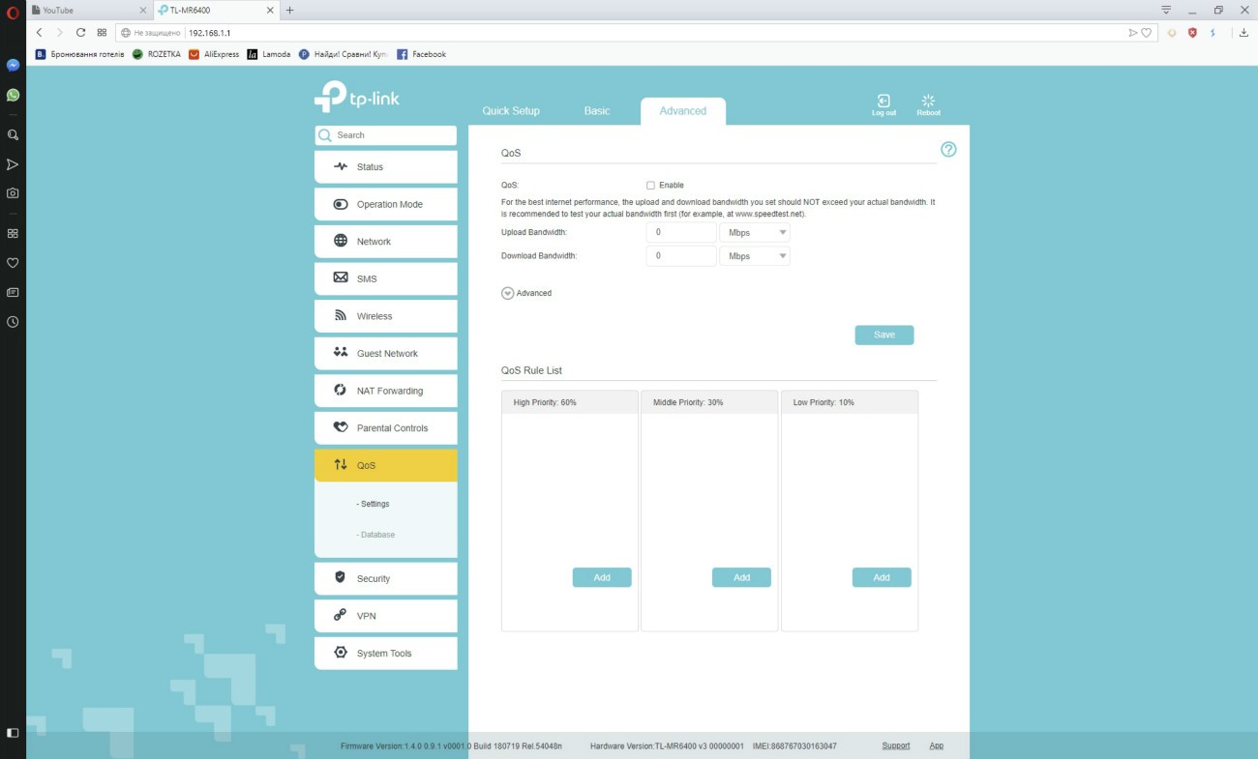Go to Wireless settings

coord(385,316)
